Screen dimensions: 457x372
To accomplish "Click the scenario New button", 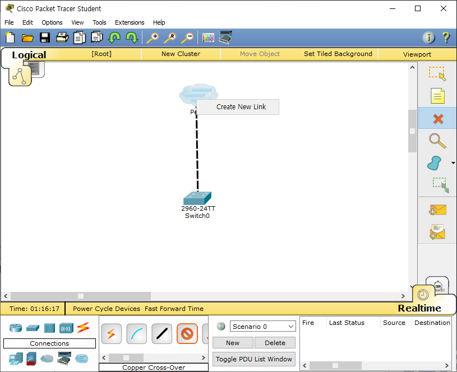I will [233, 343].
